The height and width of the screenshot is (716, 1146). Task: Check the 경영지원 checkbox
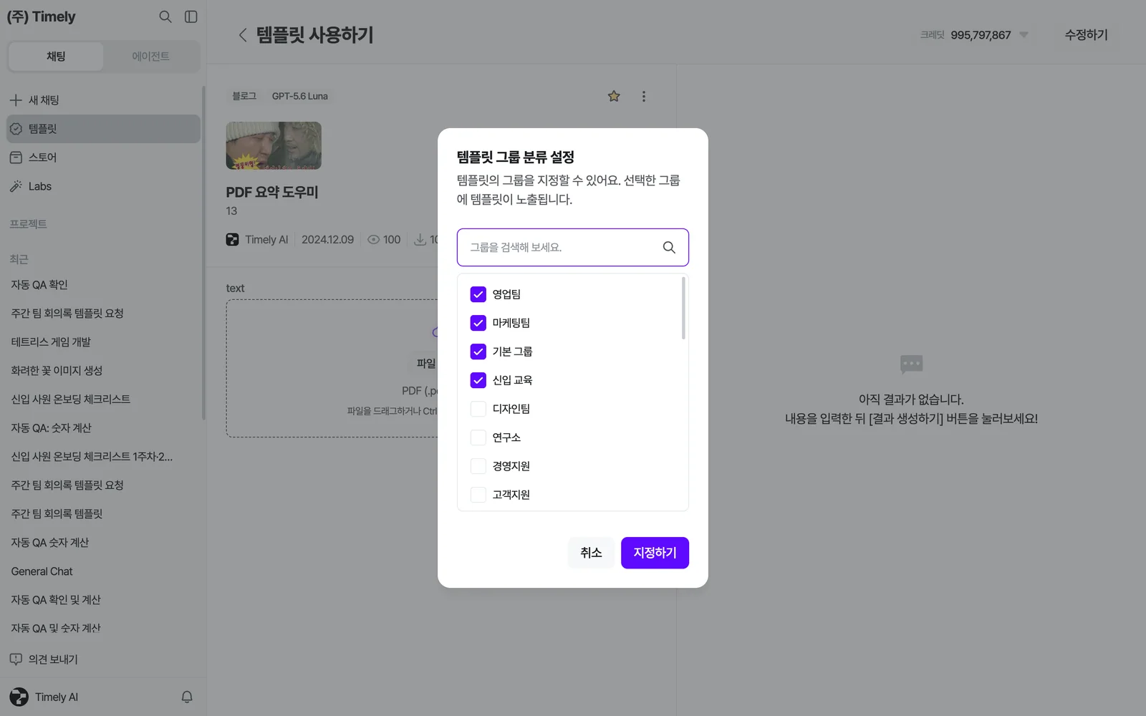478,466
